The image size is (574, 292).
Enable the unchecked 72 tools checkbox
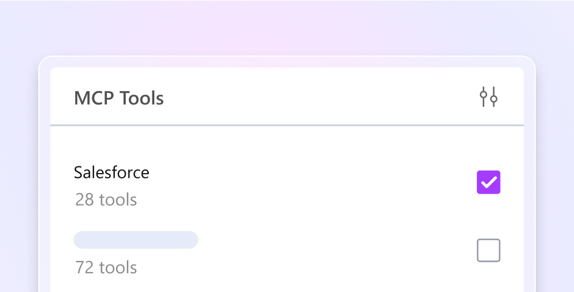[488, 250]
